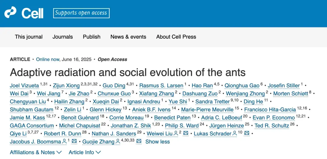Open the Journals menu
The width and height of the screenshot is (327, 159).
coord(63,37)
